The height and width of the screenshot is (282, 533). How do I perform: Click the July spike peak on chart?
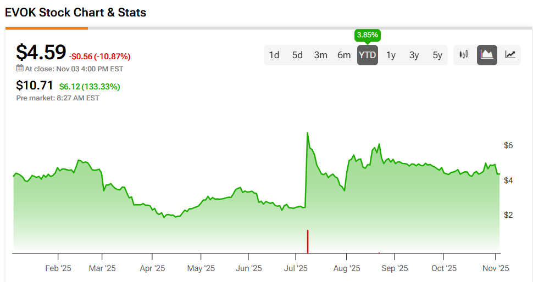point(307,133)
